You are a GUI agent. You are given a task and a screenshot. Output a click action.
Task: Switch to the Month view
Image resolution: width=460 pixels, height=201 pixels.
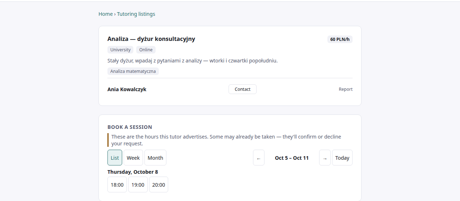(155, 158)
